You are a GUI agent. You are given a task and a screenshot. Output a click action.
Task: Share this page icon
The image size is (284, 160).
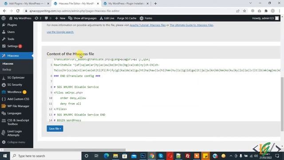pyautogui.click(x=238, y=11)
